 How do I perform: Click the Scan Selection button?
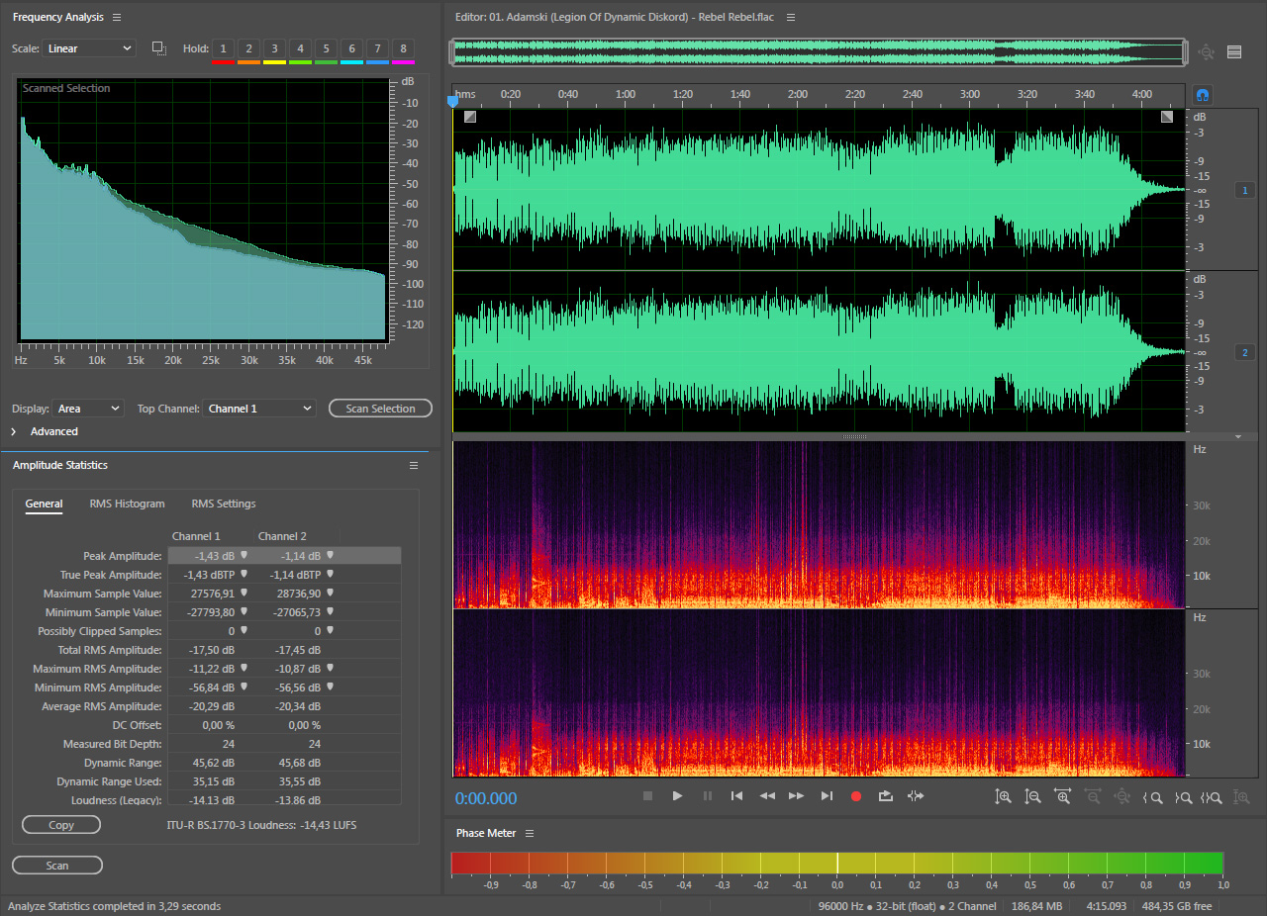pos(380,409)
